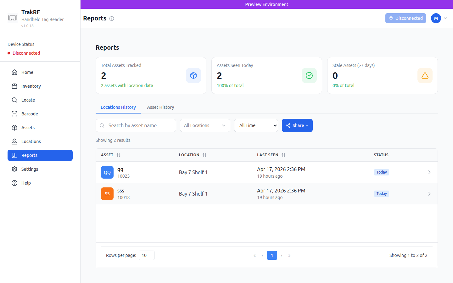Toggle sorting on the LOCATION column
Viewport: 453px width, 283px height.
tap(204, 155)
